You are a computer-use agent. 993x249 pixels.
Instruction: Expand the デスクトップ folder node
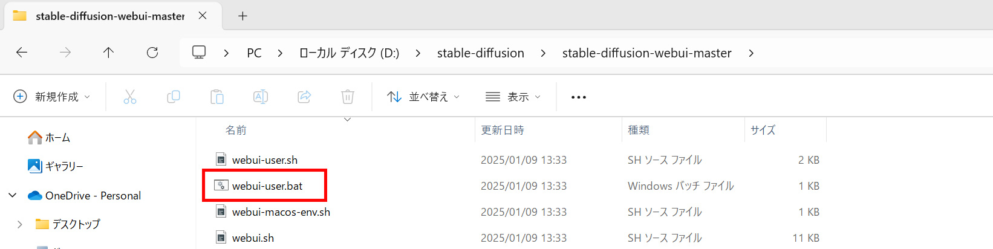(x=20, y=224)
